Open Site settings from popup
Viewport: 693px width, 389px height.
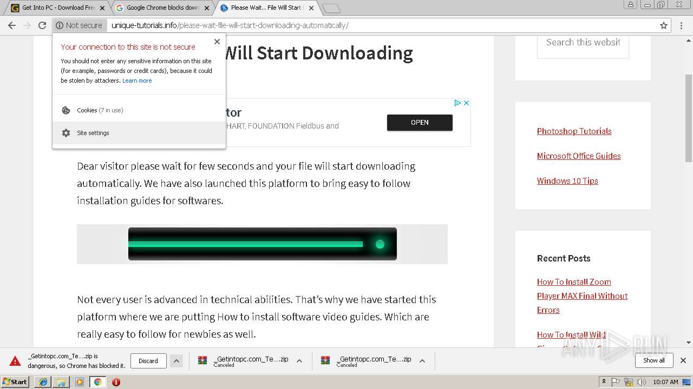(139, 133)
